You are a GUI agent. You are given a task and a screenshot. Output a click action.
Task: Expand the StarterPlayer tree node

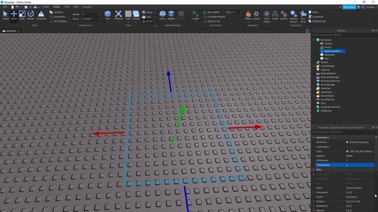314,95
